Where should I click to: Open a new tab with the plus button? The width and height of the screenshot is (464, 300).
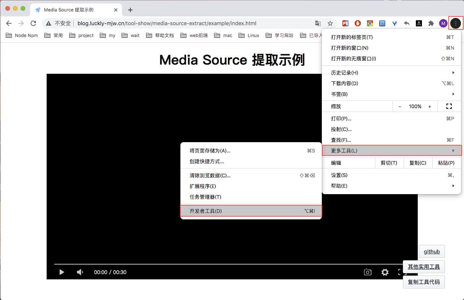tap(130, 10)
